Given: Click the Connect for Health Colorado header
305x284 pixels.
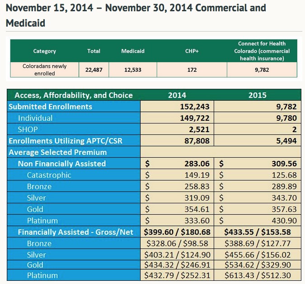Looking at the screenshot, I should pos(262,51).
